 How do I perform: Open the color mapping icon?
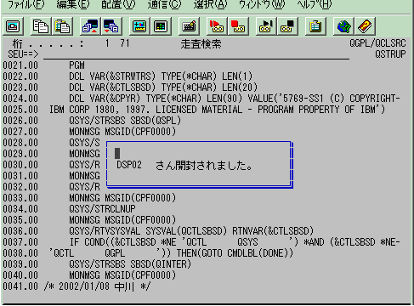(161, 26)
